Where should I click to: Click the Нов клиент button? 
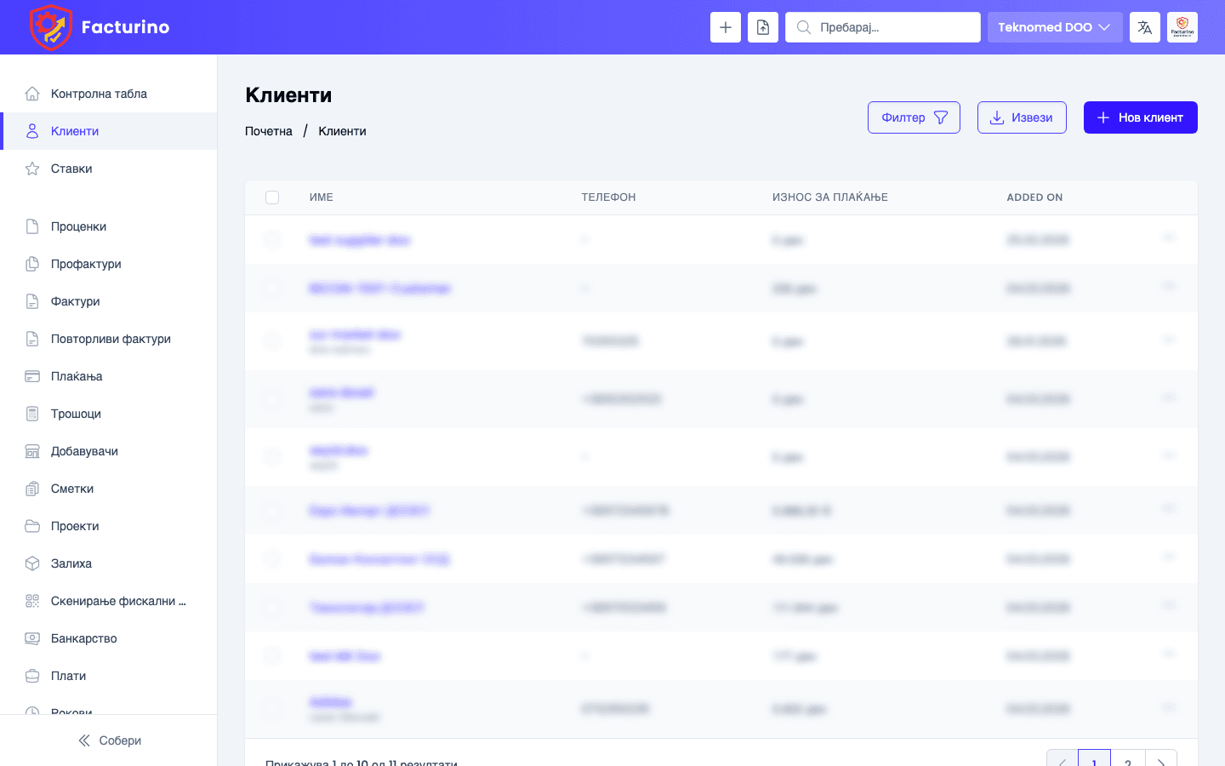pos(1140,117)
